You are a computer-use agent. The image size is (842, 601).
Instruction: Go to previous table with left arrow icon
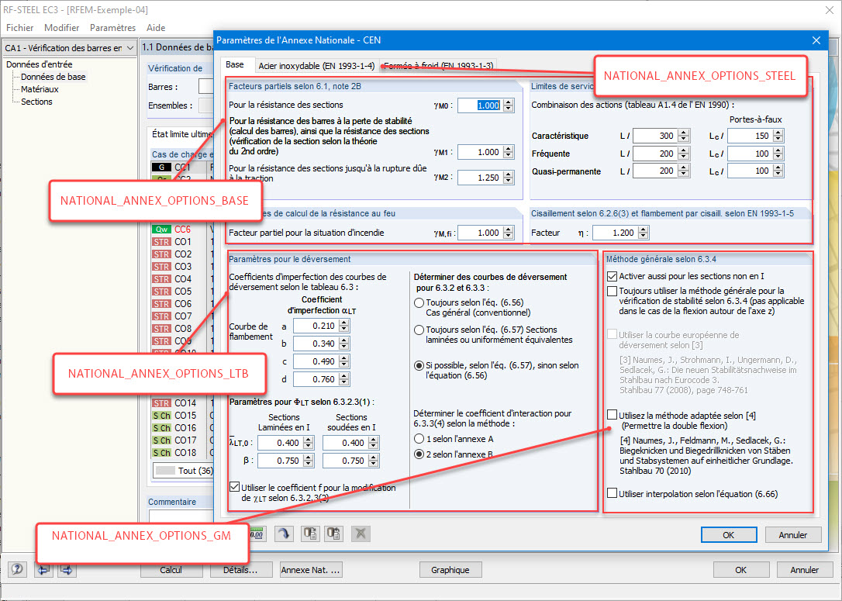click(43, 569)
